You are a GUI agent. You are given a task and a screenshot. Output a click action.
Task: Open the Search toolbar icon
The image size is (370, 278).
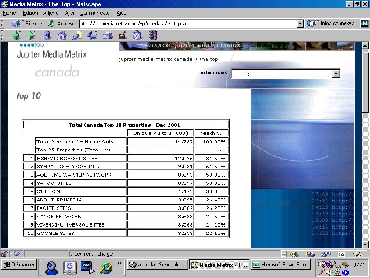[77, 36]
